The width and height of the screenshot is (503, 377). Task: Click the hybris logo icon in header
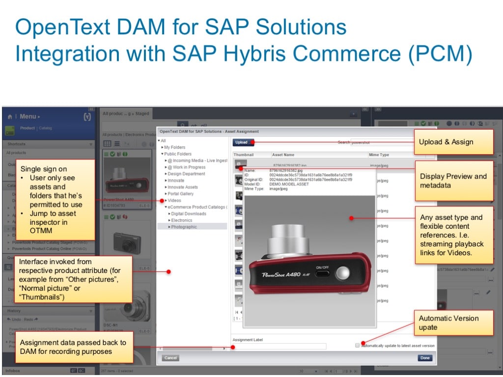tap(87, 117)
